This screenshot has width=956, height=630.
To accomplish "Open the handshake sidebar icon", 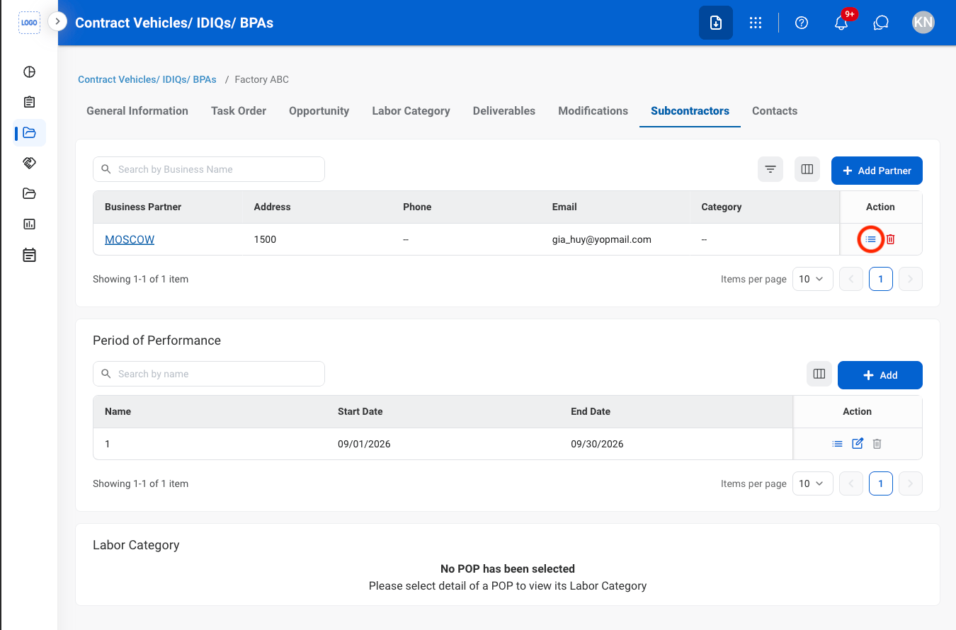I will point(29,163).
